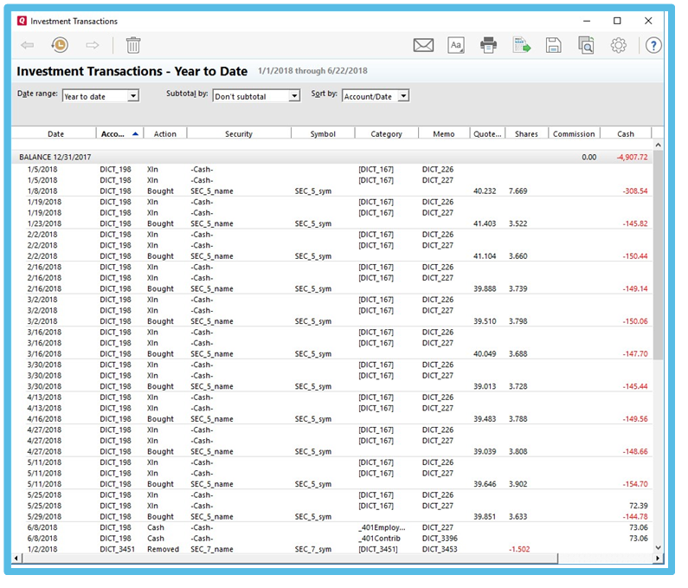Image resolution: width=688 pixels, height=588 pixels.
Task: Open the customize gear icon
Action: (618, 45)
